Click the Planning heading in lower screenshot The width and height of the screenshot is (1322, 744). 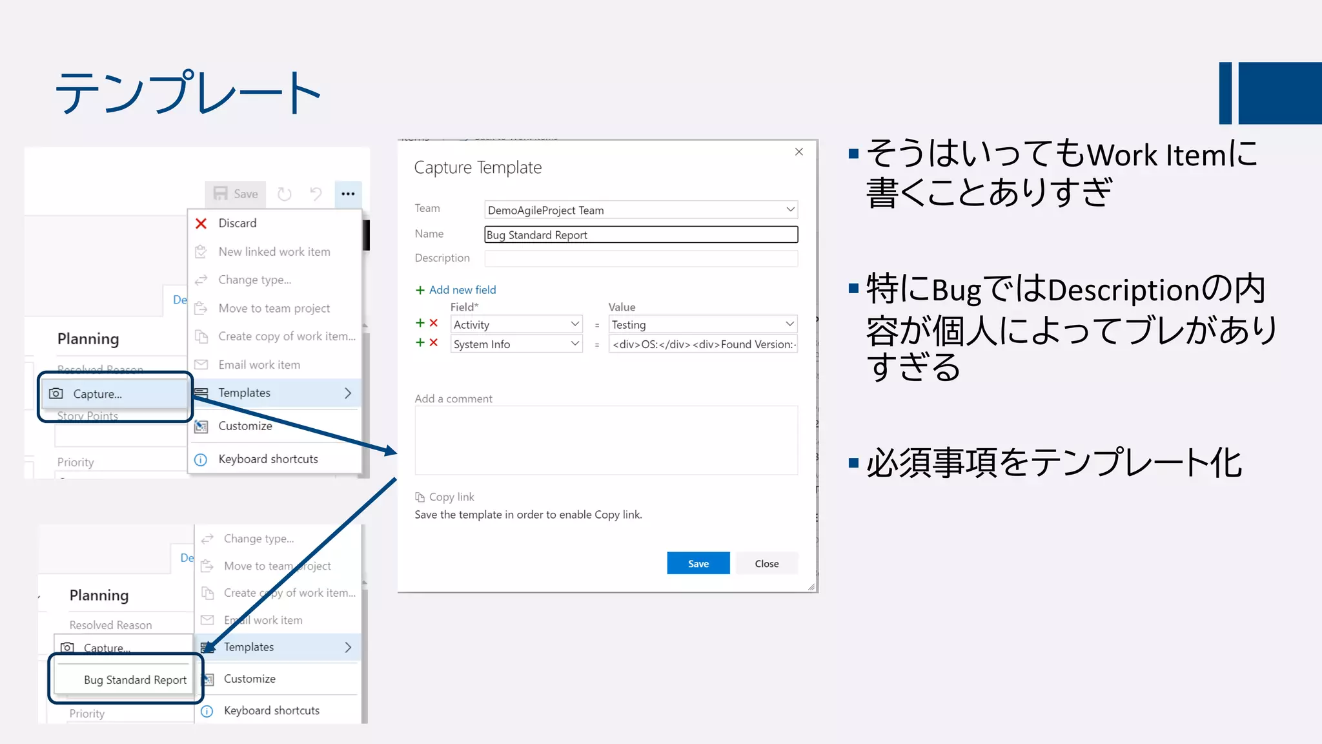pyautogui.click(x=99, y=595)
